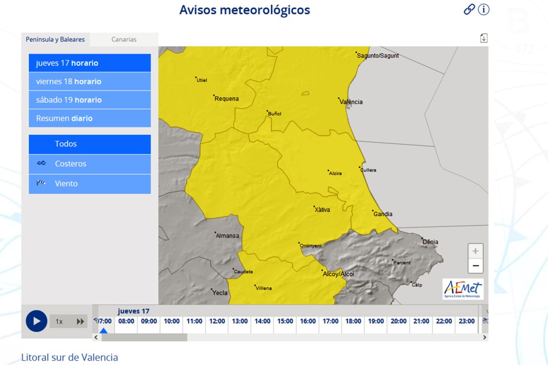Click Calp on the map
548x365 pixels.
[417, 285]
